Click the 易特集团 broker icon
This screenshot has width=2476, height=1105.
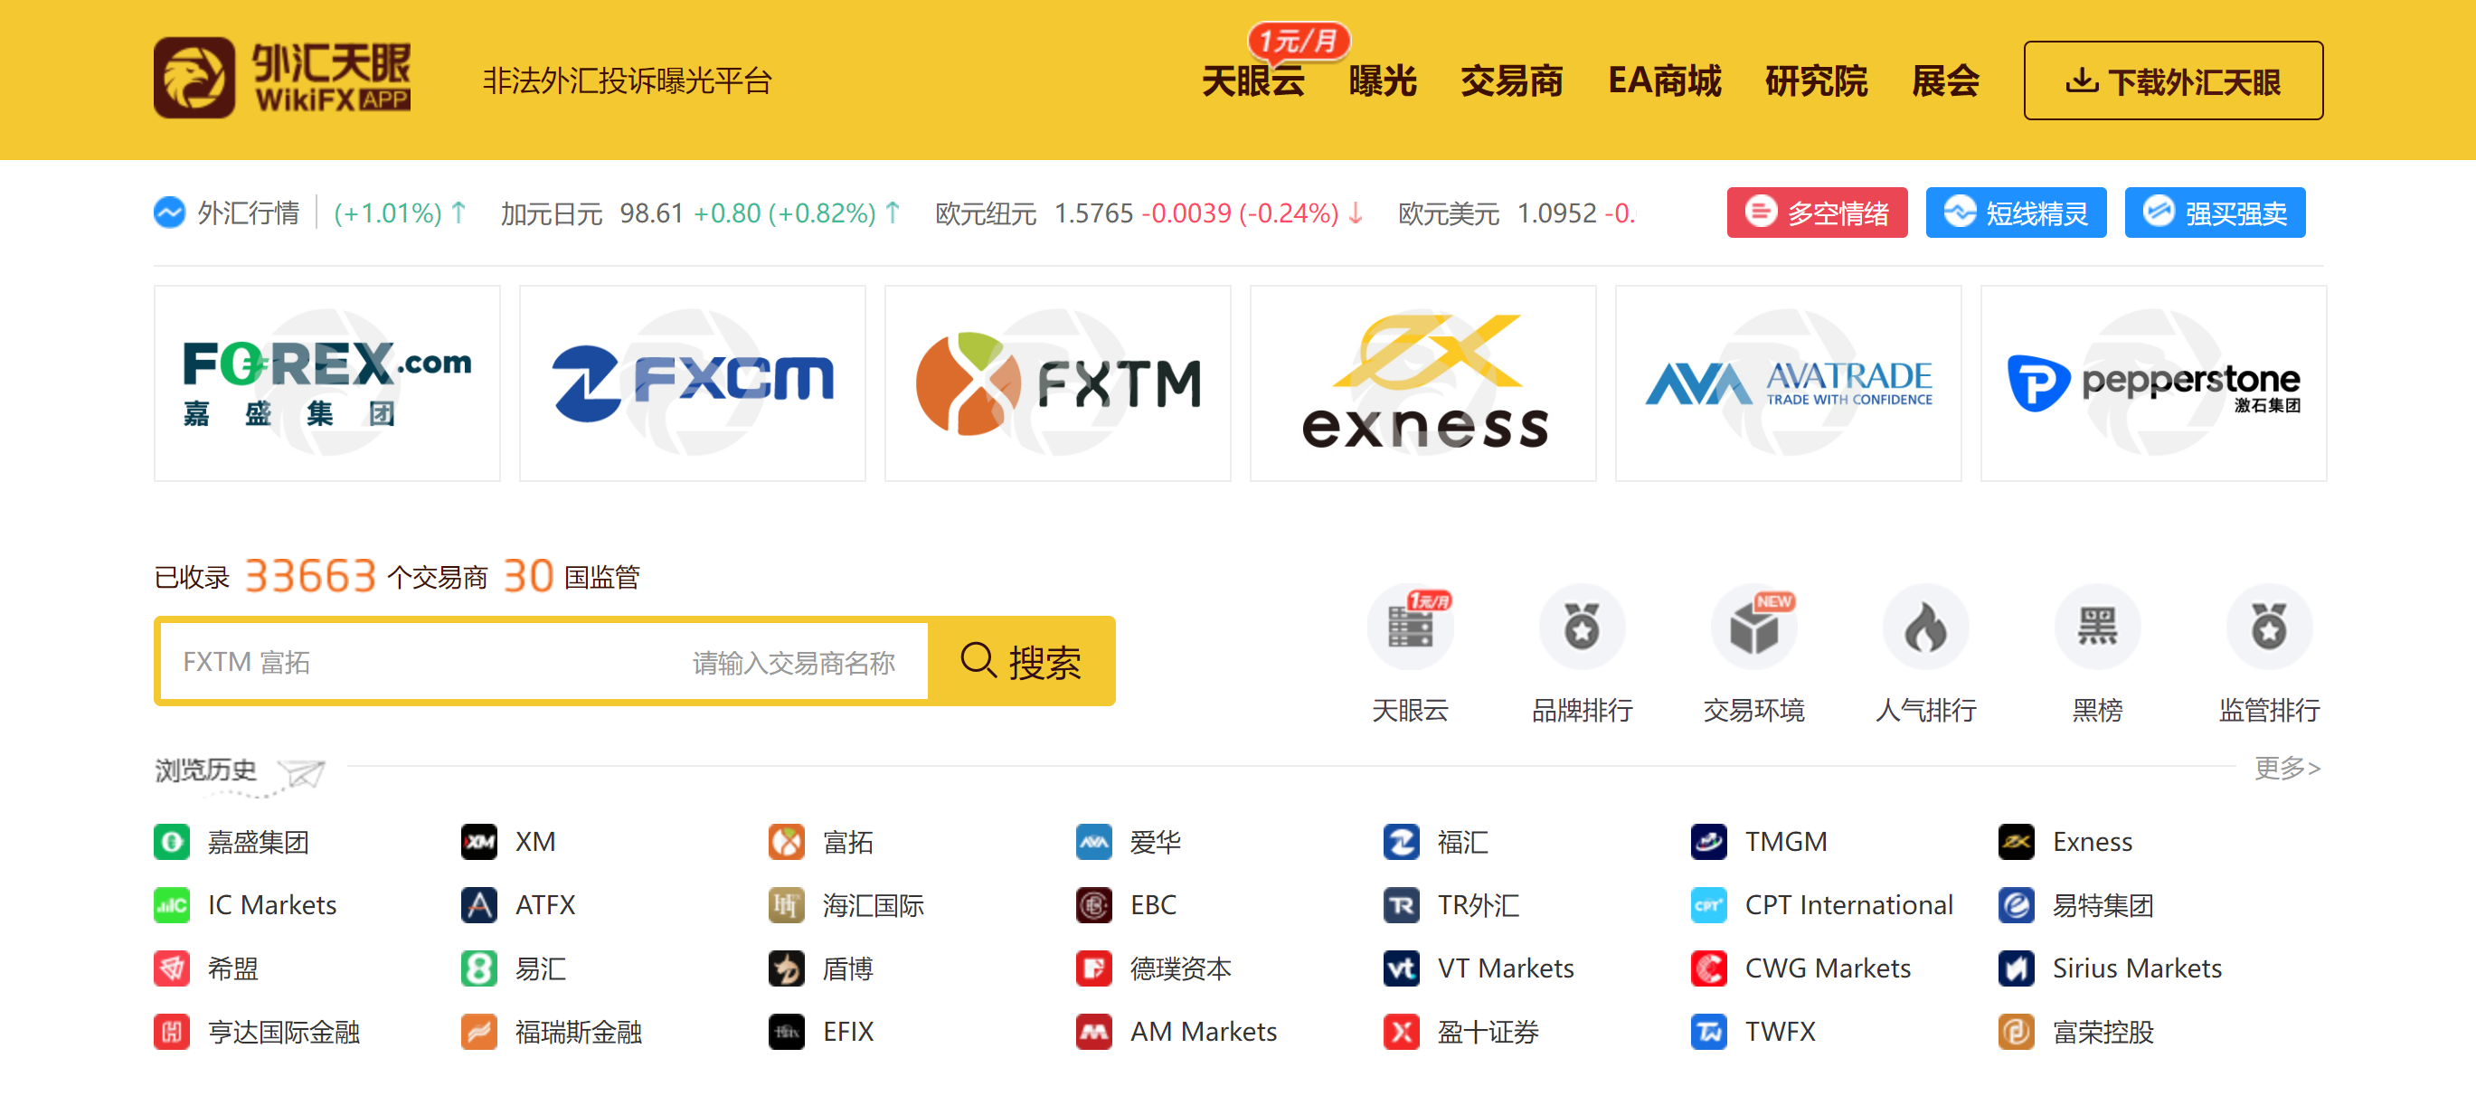pyautogui.click(x=2017, y=905)
